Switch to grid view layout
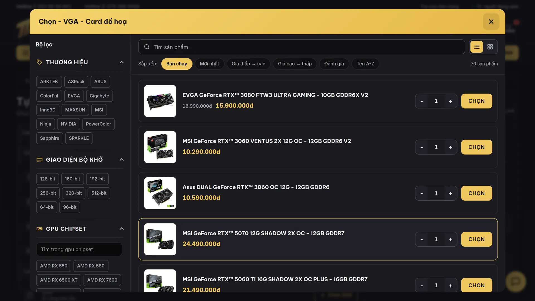This screenshot has width=535, height=301. (490, 47)
